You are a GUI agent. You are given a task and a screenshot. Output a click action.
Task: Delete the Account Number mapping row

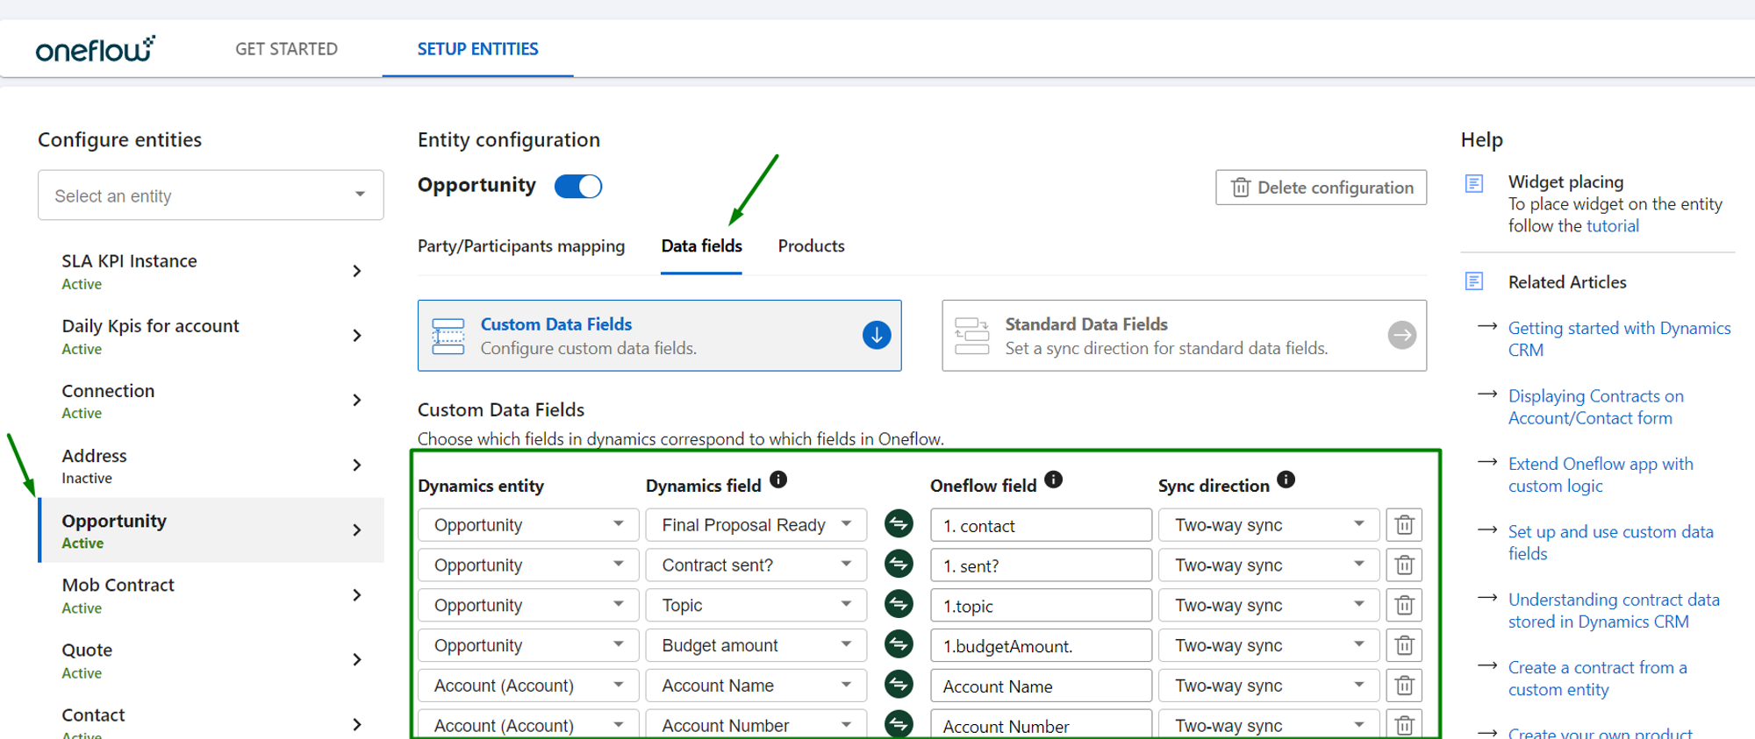click(x=1404, y=725)
